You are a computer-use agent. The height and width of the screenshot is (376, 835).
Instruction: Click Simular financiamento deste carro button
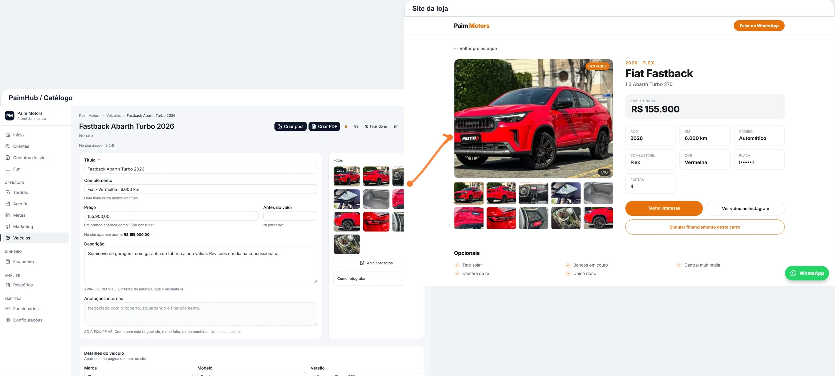click(705, 227)
